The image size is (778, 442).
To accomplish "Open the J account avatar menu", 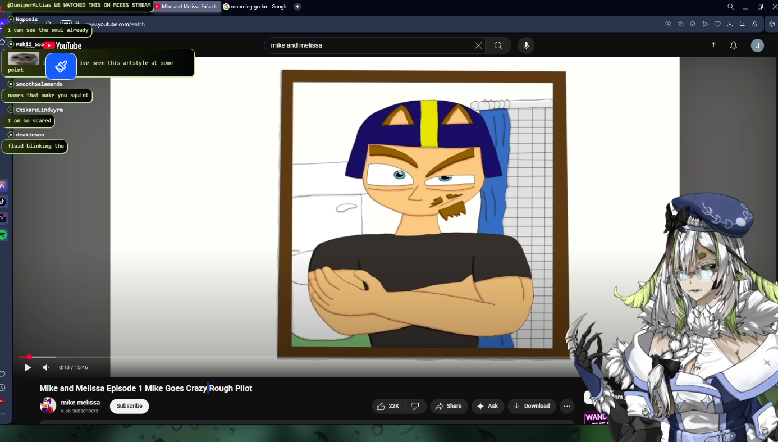I will click(757, 45).
